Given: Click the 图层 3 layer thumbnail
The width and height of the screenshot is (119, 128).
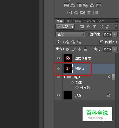Looking at the screenshot, I should click(68, 69).
